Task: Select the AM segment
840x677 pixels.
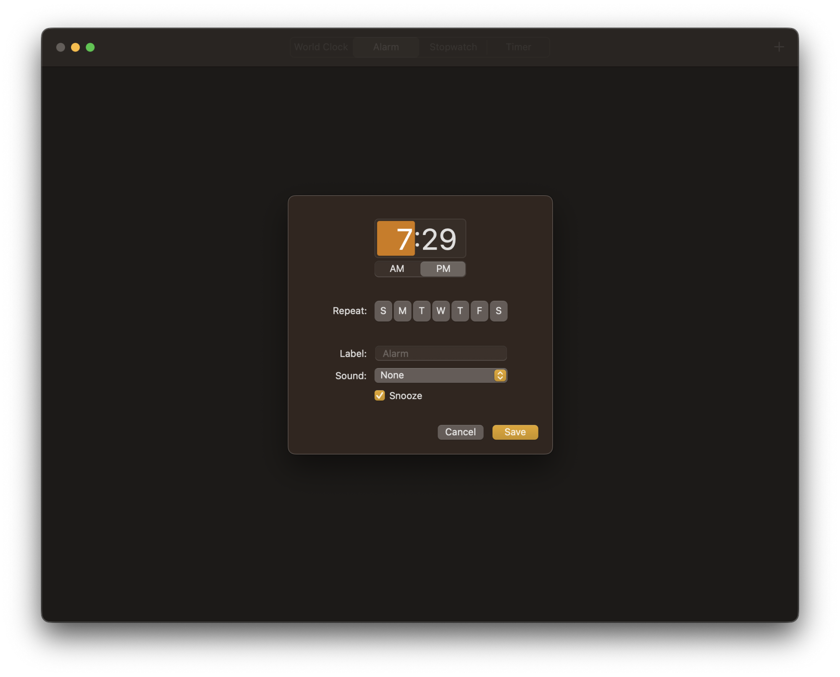Action: click(397, 269)
